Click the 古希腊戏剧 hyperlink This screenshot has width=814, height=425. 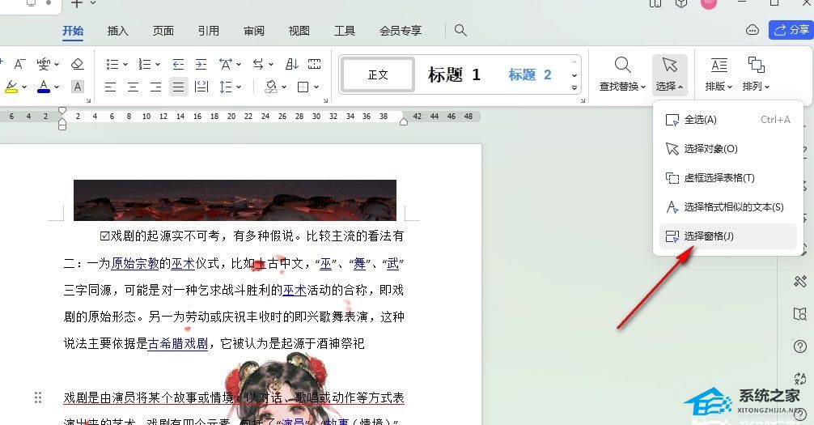click(x=177, y=343)
